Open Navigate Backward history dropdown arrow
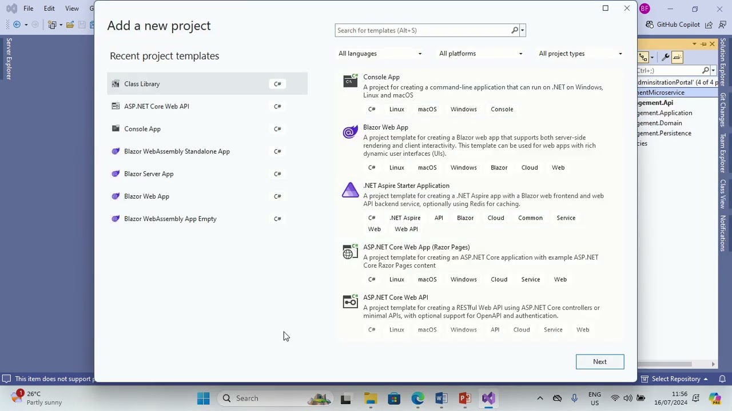 [26, 25]
